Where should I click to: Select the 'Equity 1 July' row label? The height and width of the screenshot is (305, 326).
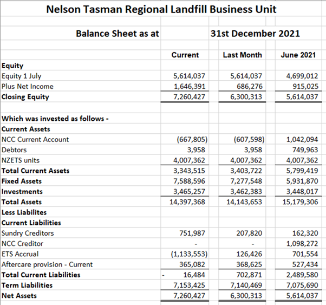[x=22, y=76]
